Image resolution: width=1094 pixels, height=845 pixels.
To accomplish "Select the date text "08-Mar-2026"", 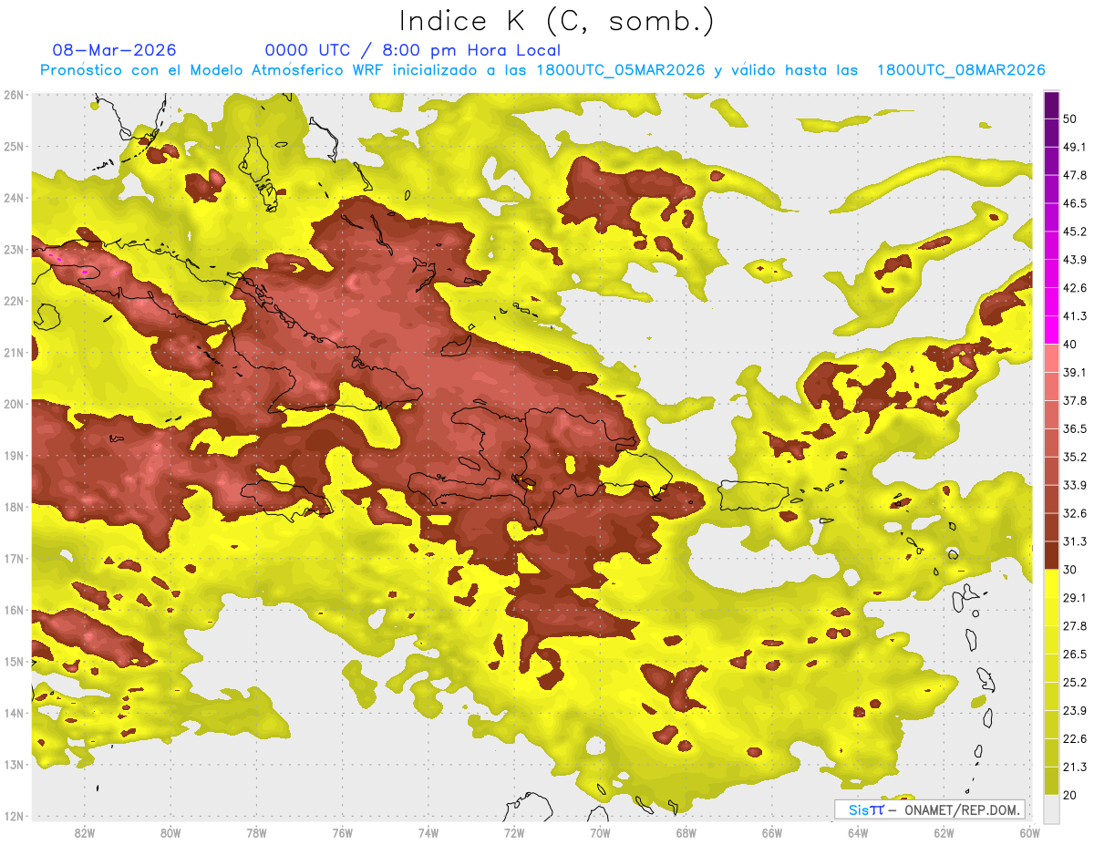I will point(115,50).
